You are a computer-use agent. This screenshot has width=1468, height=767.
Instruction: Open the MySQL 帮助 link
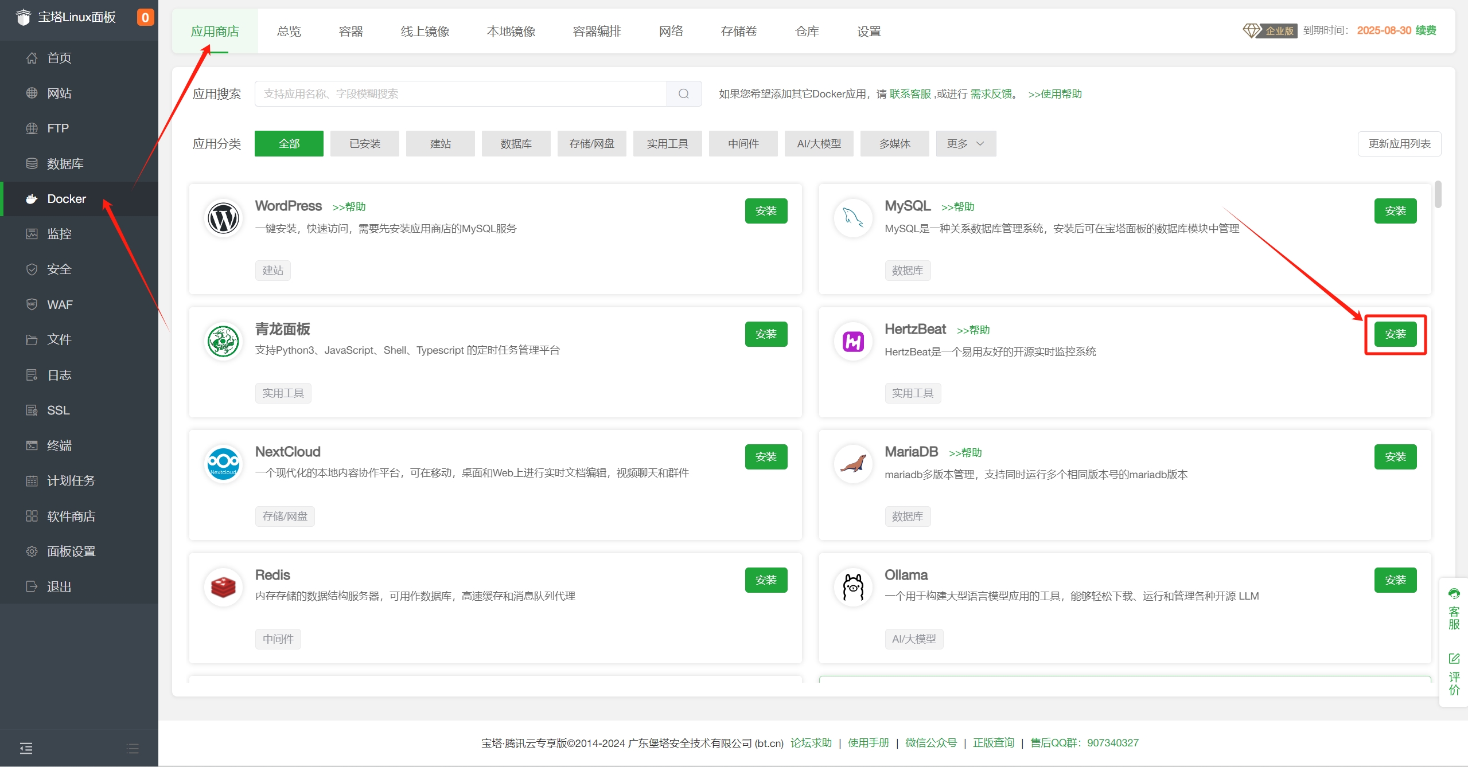coord(957,207)
